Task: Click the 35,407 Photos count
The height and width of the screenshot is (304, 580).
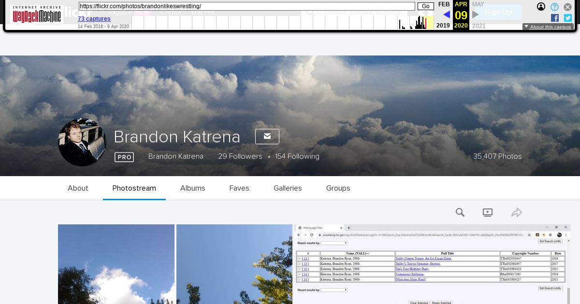Action: point(497,156)
